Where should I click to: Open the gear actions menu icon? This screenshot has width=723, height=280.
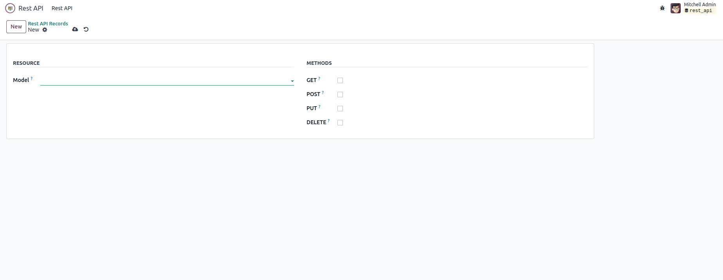click(x=45, y=30)
